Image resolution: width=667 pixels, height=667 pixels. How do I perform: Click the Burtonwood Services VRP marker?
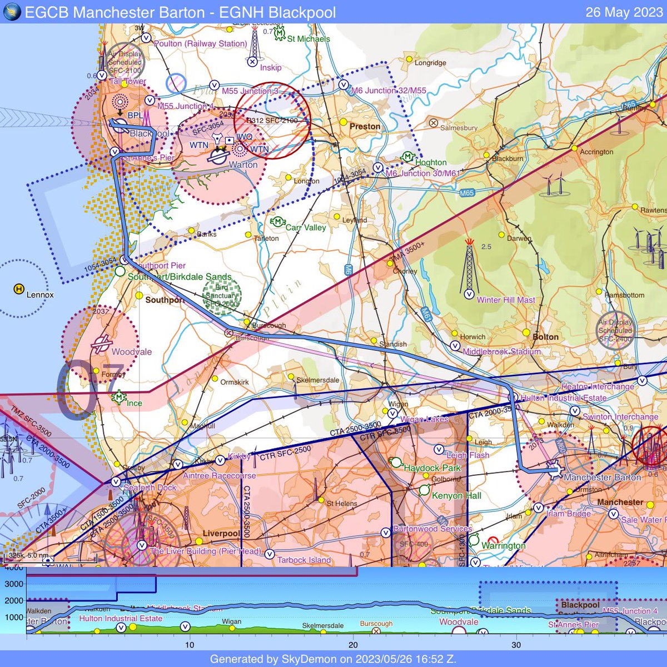pyautogui.click(x=386, y=533)
